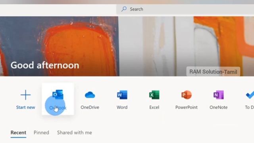Switch to the Recent tab
Screen dimensions: 254x143
pyautogui.click(x=18, y=133)
